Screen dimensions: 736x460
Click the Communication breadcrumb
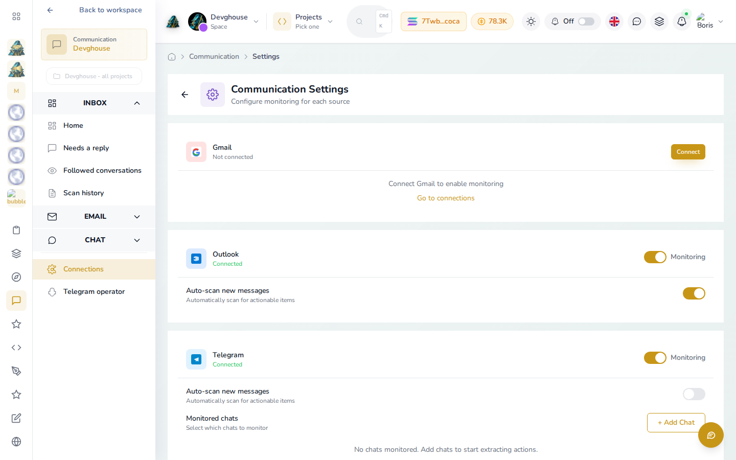[214, 57]
